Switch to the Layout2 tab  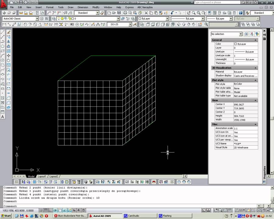pyautogui.click(x=54, y=176)
